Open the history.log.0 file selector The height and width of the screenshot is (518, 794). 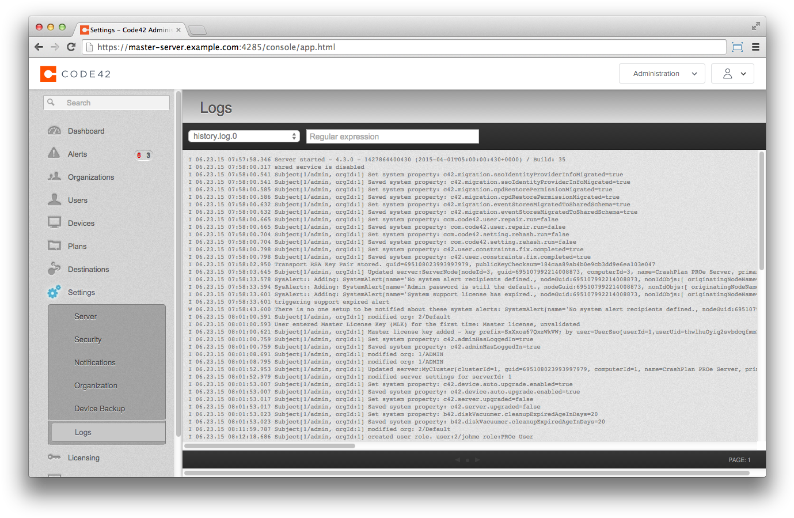click(244, 136)
